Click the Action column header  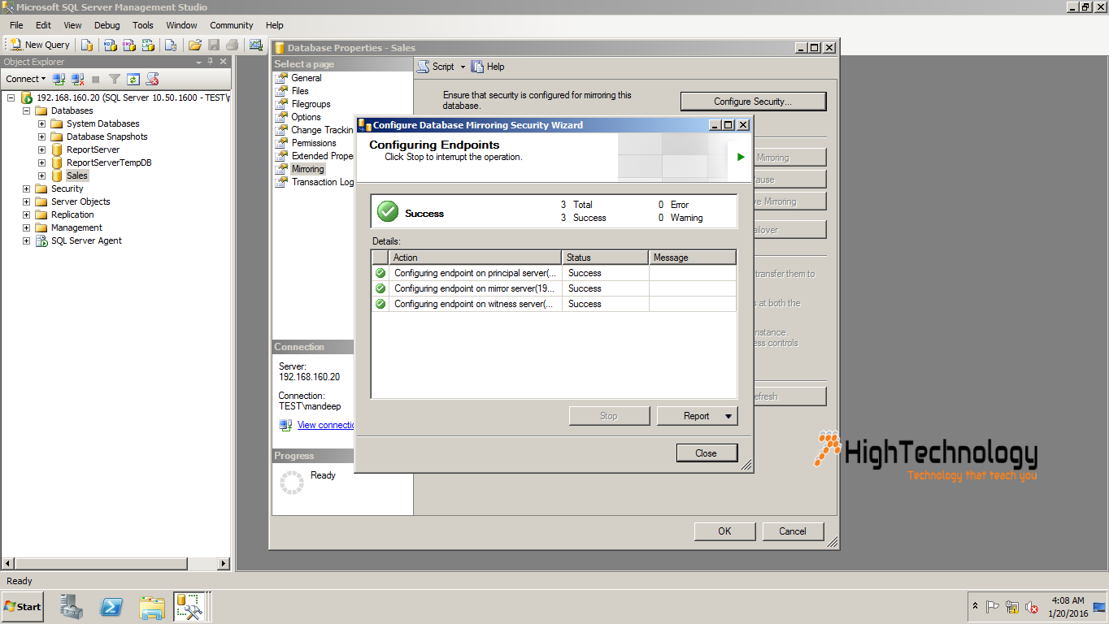475,258
